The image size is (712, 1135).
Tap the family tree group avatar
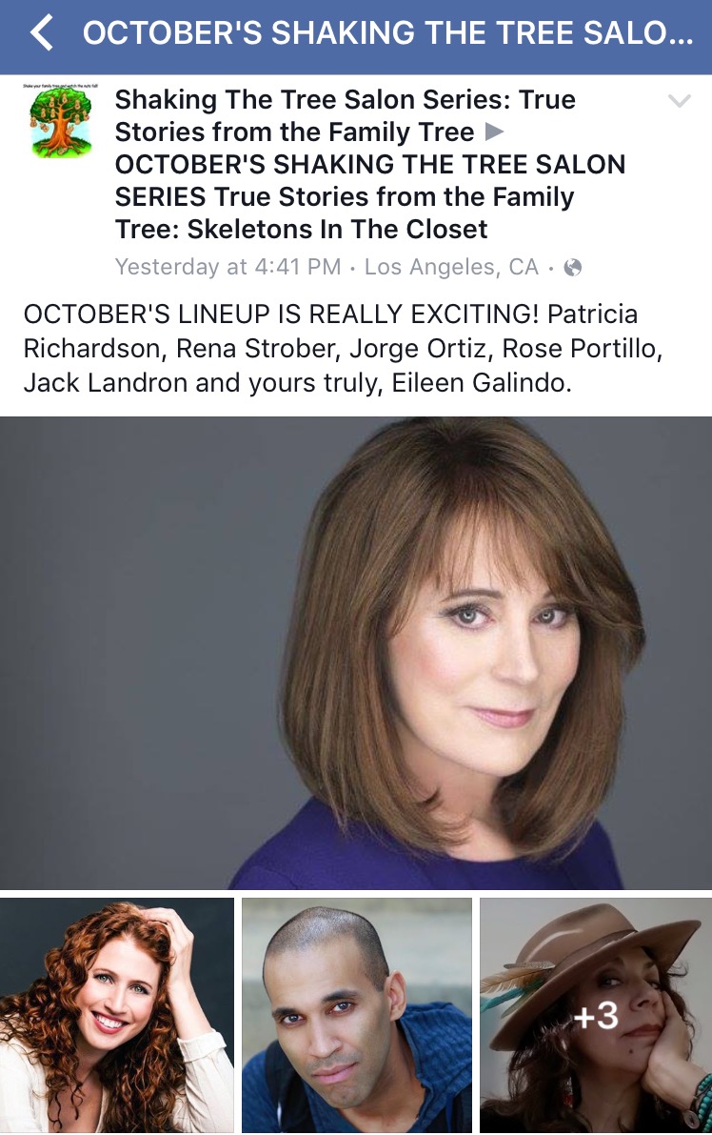click(61, 119)
